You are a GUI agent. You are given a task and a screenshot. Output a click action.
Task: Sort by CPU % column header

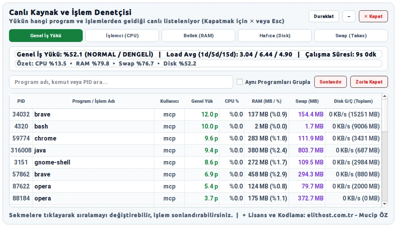pos(232,101)
